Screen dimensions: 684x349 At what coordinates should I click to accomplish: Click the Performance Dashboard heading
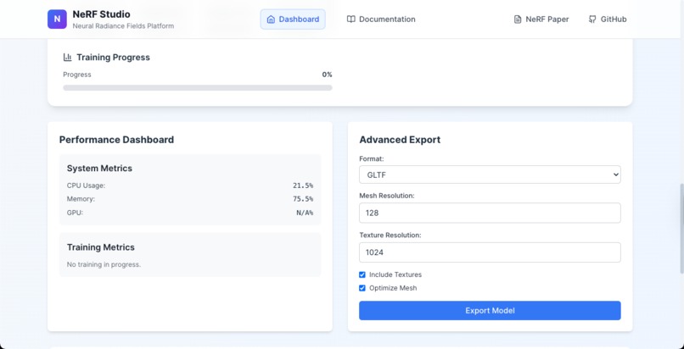coord(116,140)
